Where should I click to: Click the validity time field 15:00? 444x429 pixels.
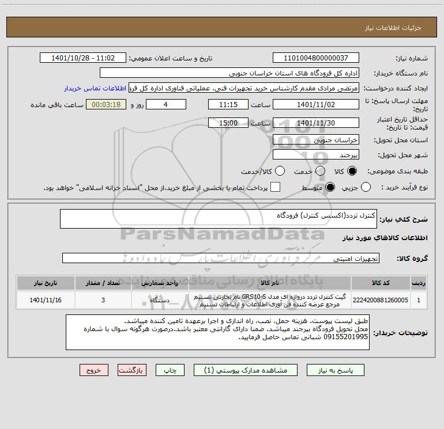[228, 123]
